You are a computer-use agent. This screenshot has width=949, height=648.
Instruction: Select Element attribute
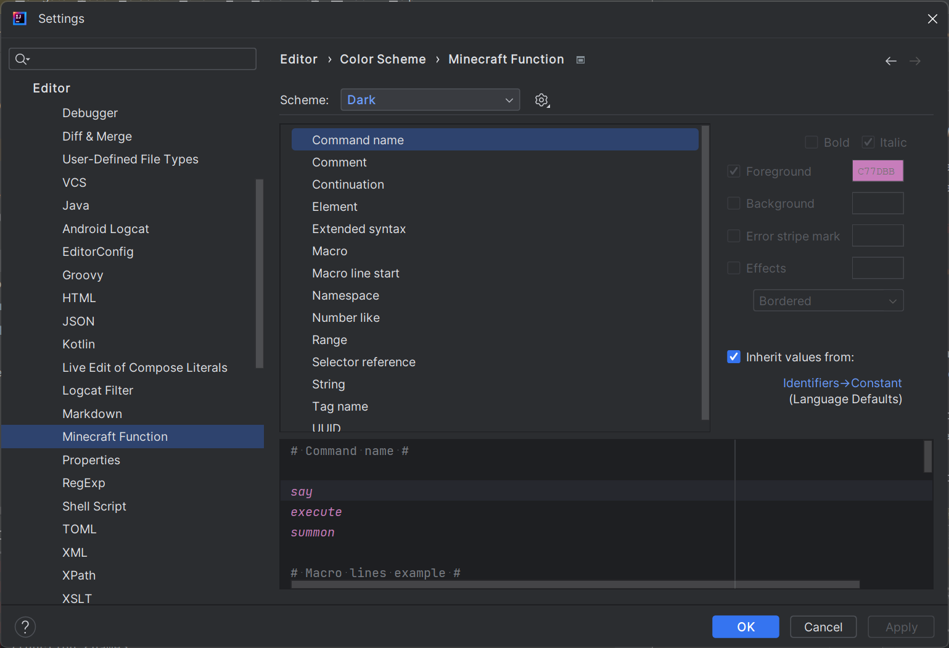click(x=495, y=207)
